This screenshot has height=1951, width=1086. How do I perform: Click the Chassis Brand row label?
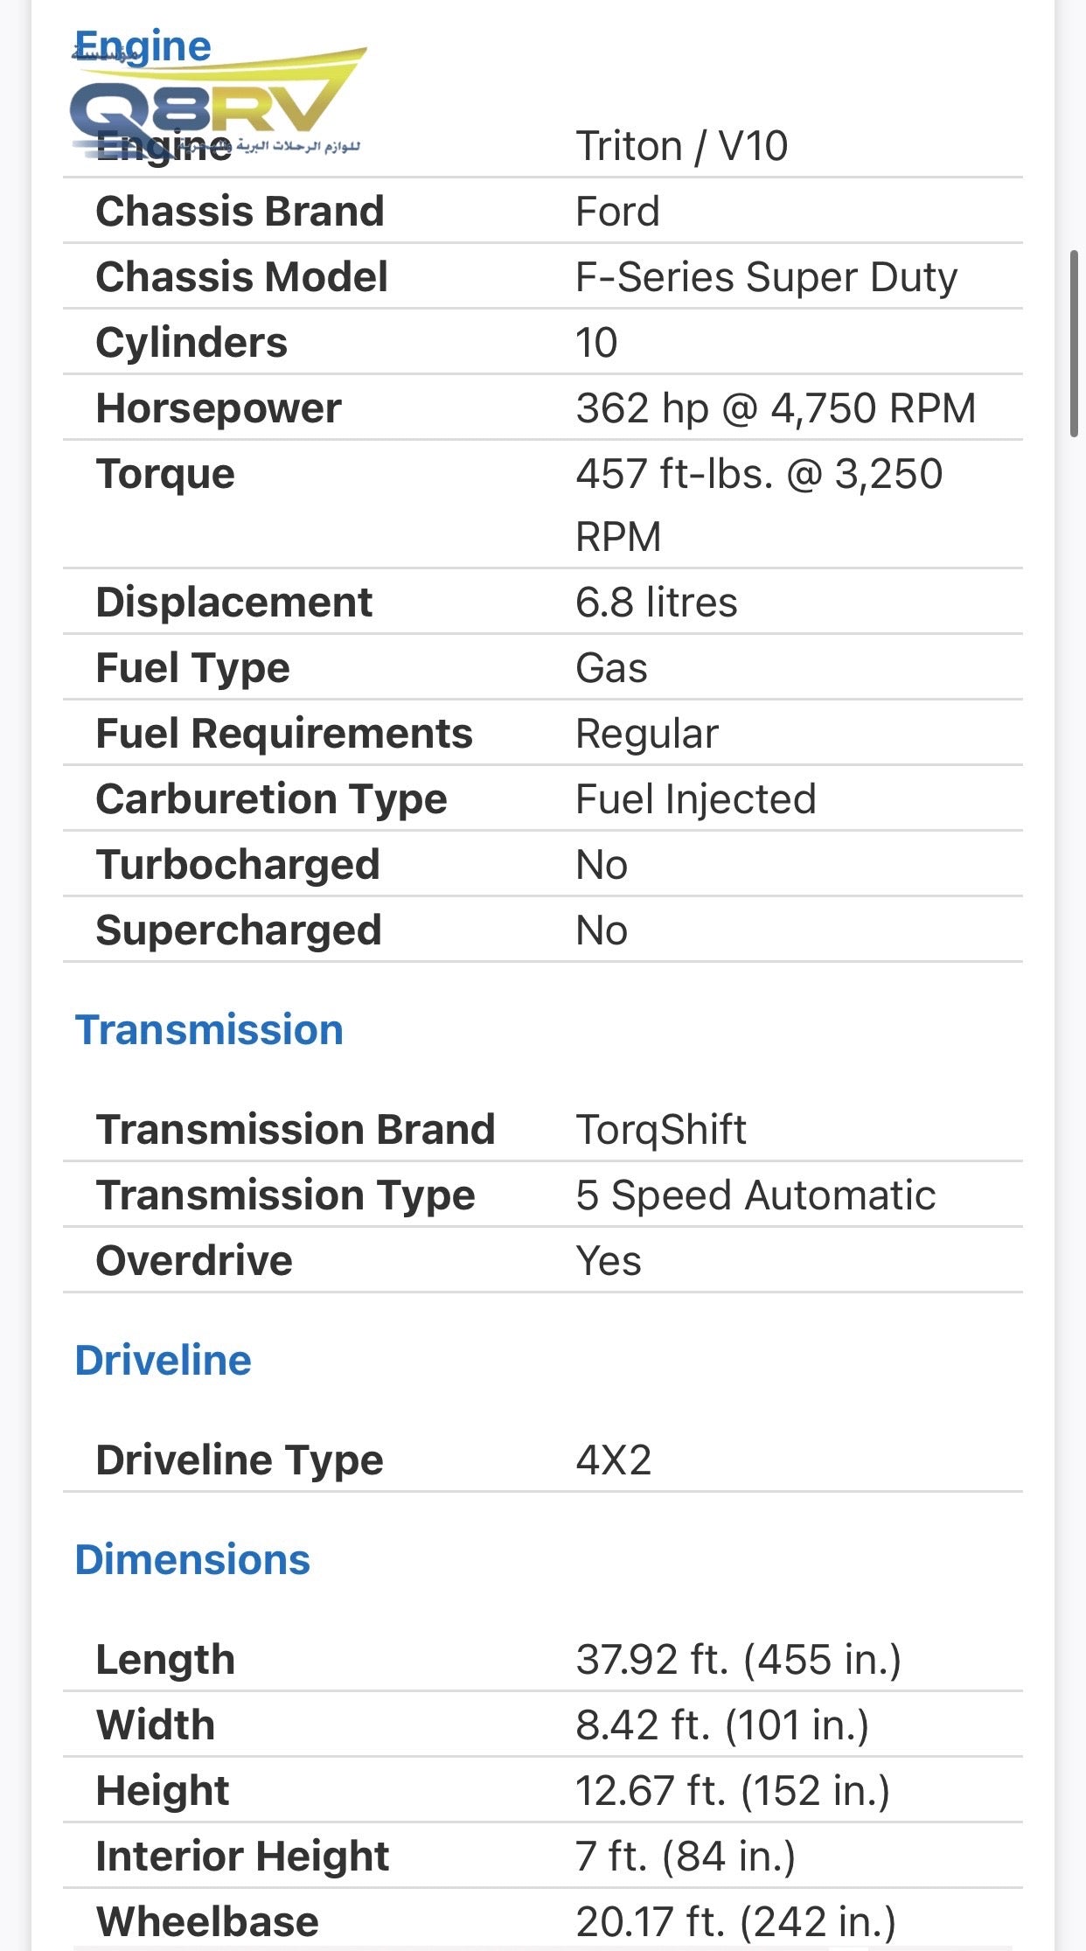(x=240, y=211)
